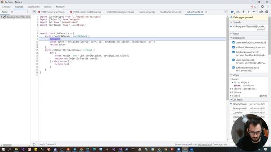This screenshot has width=271, height=152.
Task: Open Windows taskbar search
Action: click(x=9, y=149)
